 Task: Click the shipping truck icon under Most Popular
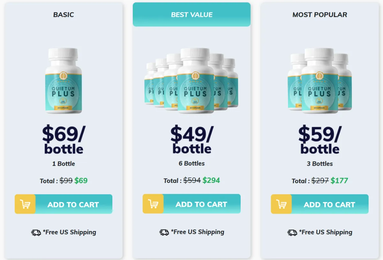pos(292,233)
